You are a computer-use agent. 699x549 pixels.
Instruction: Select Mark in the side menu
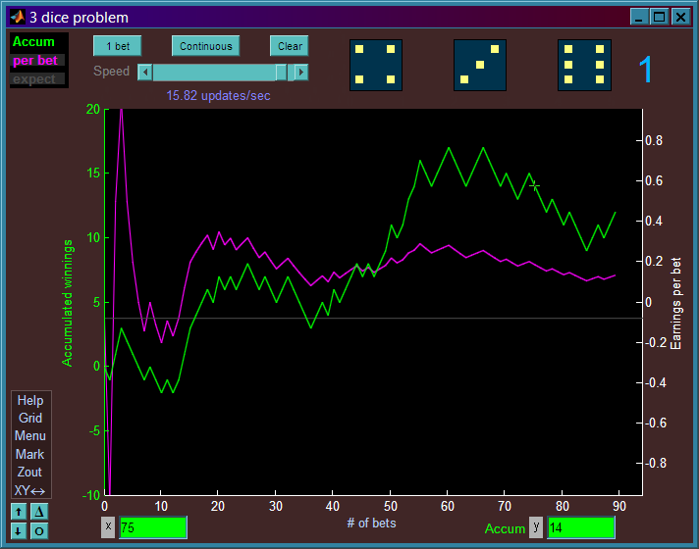point(30,454)
